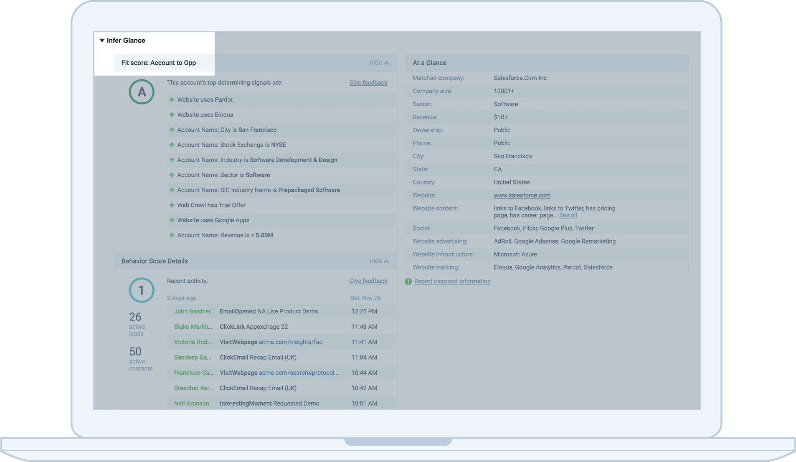The height and width of the screenshot is (462, 796).
Task: Give feedback on fit score signals
Action: pos(368,83)
